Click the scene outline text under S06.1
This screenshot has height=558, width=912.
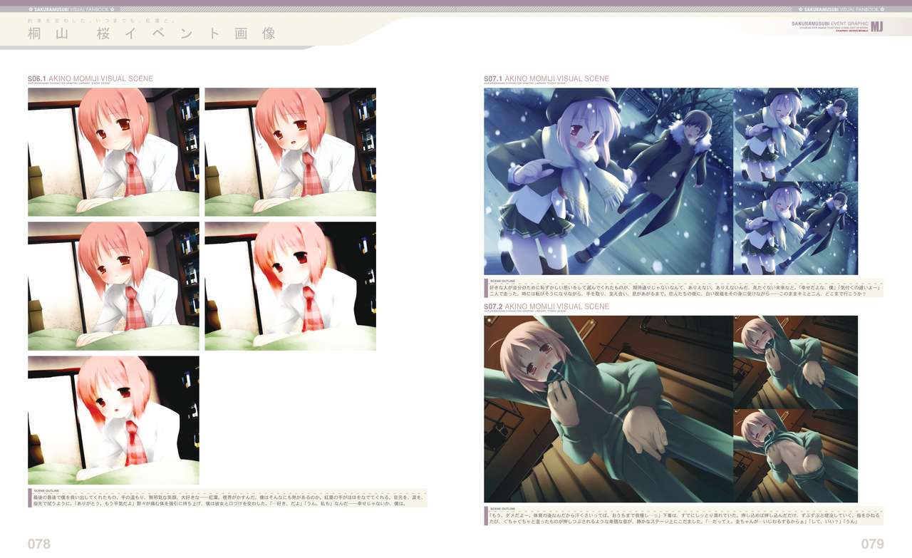tap(228, 497)
